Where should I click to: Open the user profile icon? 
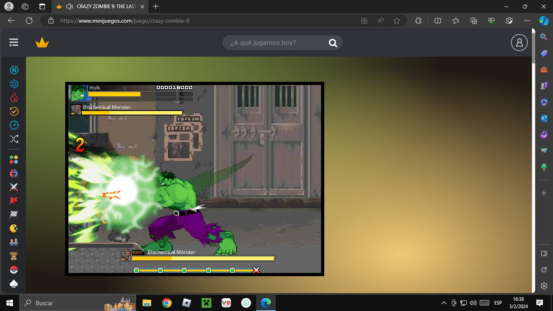[519, 43]
